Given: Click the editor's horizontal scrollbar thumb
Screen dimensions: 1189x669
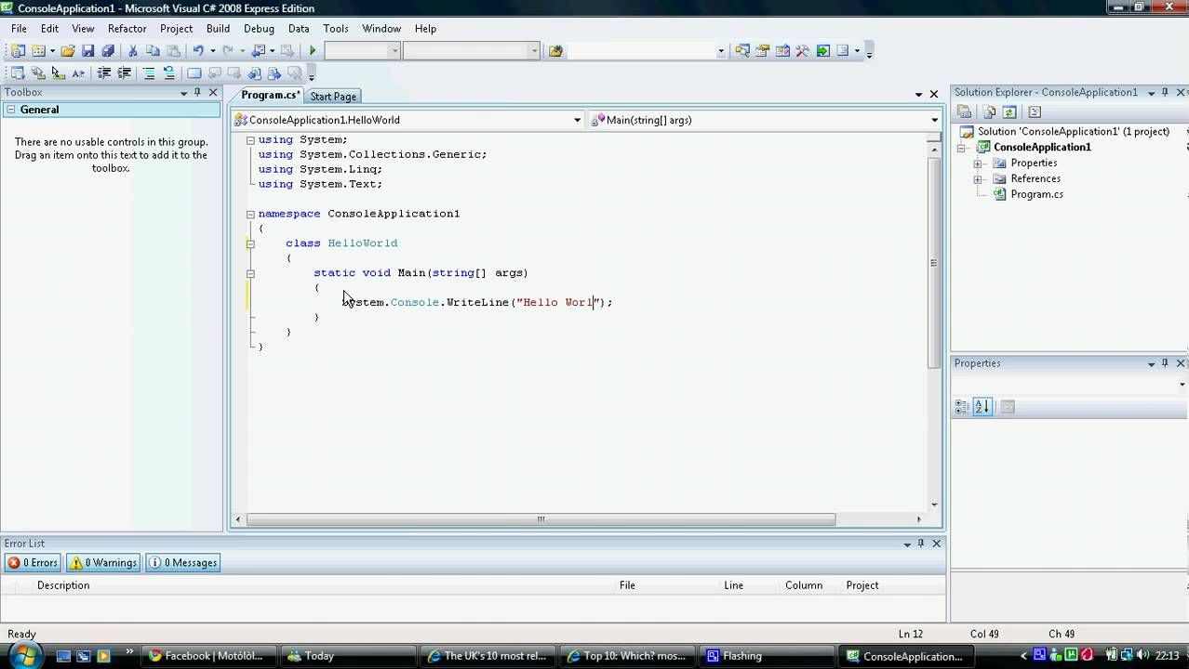Looking at the screenshot, I should (x=541, y=519).
